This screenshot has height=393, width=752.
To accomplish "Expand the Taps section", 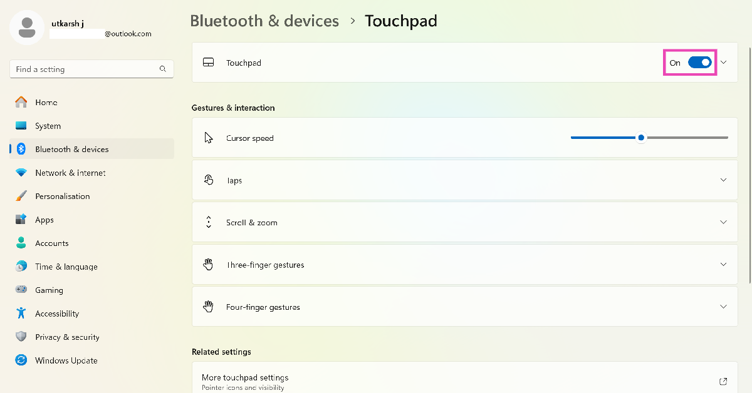I will coord(724,180).
